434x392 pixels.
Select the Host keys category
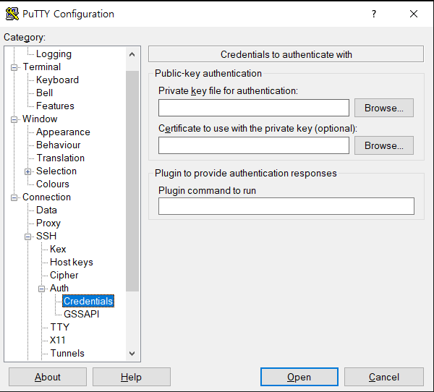click(x=72, y=262)
